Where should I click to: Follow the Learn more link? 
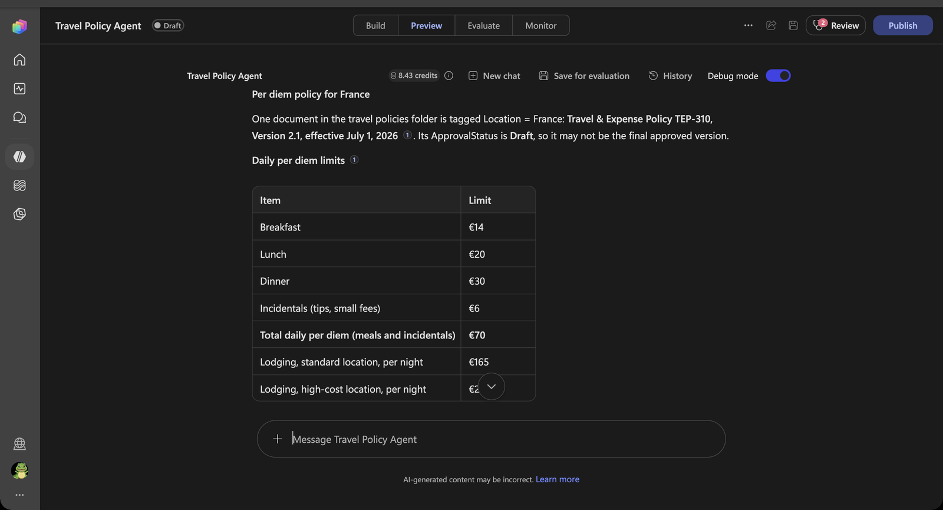point(557,479)
